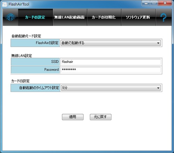This screenshot has height=153, width=174.
Task: Click the 自動起動のタイムアウト設定 label
Action: click(39, 88)
